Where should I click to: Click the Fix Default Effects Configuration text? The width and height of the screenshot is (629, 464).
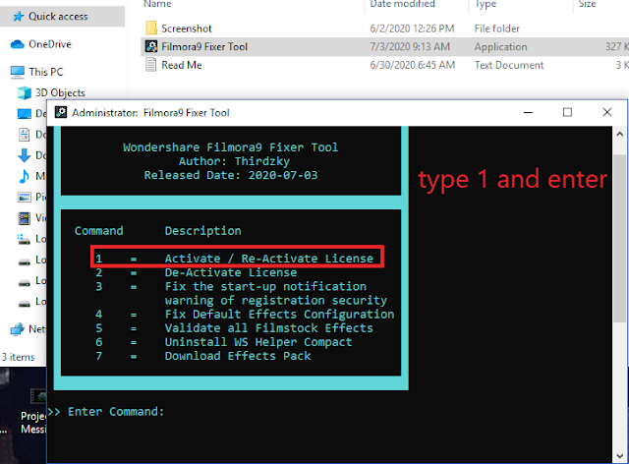(x=279, y=314)
